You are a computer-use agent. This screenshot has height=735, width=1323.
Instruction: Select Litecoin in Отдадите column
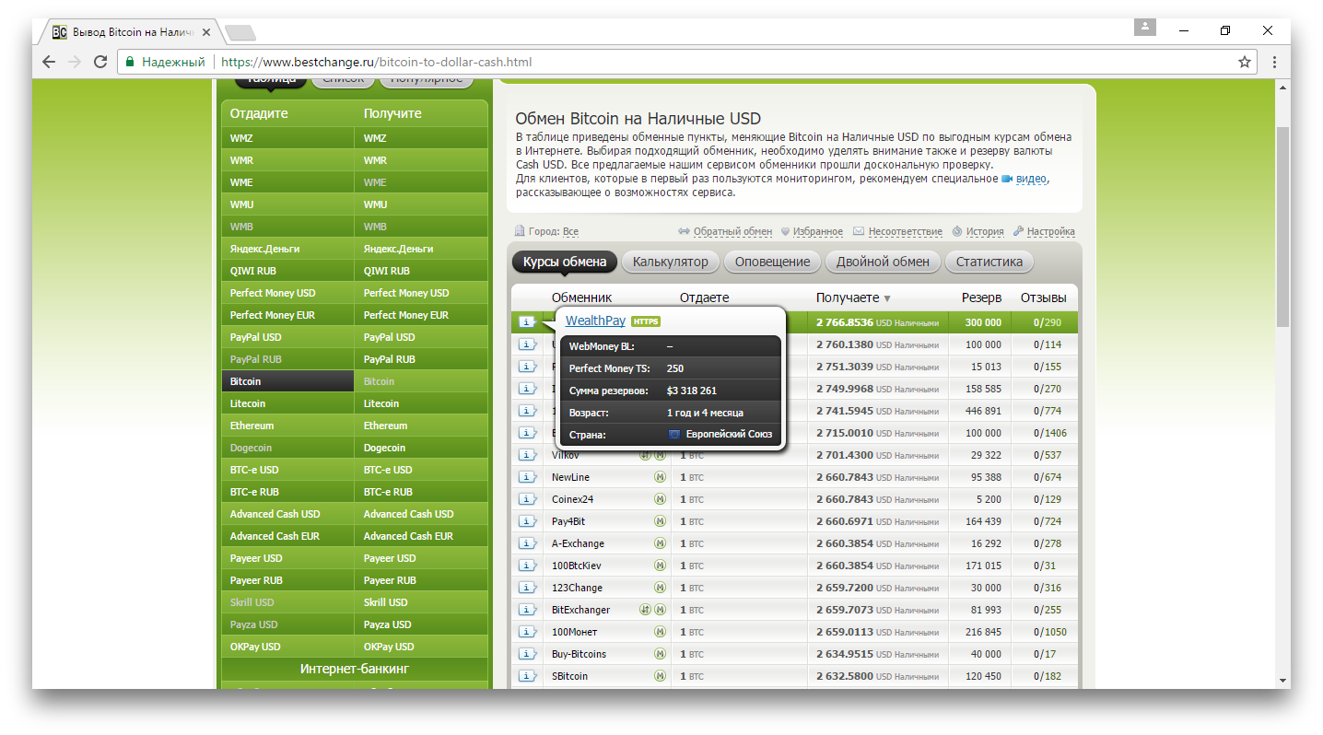pos(287,403)
